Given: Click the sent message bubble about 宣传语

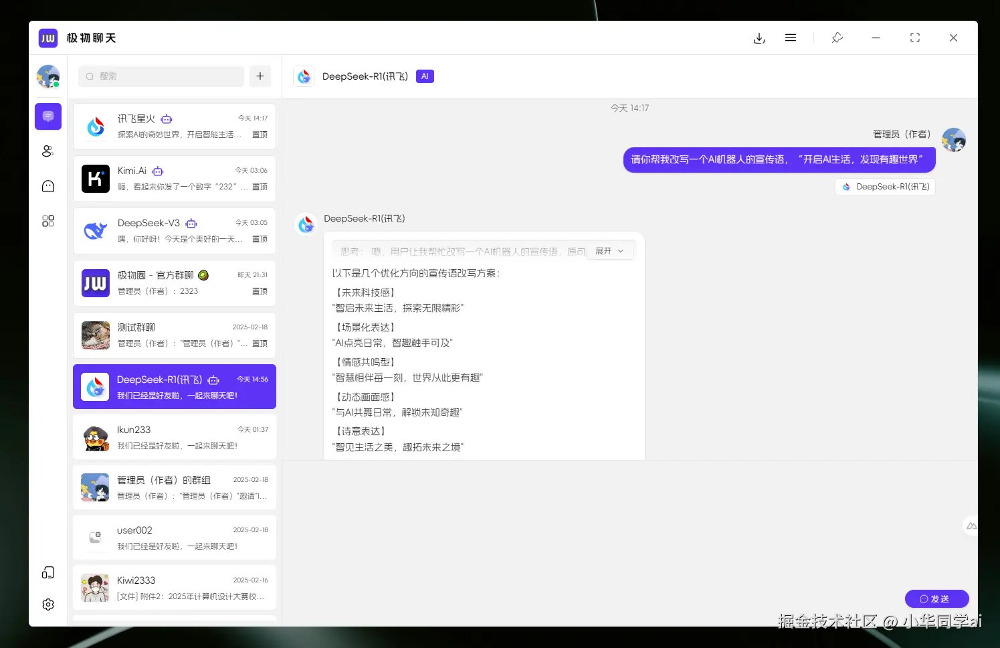Looking at the screenshot, I should coord(779,159).
